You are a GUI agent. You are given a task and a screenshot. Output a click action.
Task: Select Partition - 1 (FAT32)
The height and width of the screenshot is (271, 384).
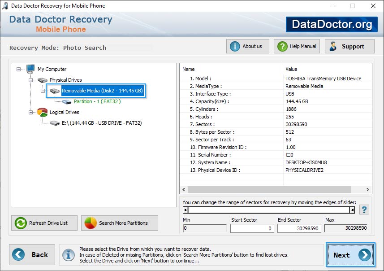97,101
